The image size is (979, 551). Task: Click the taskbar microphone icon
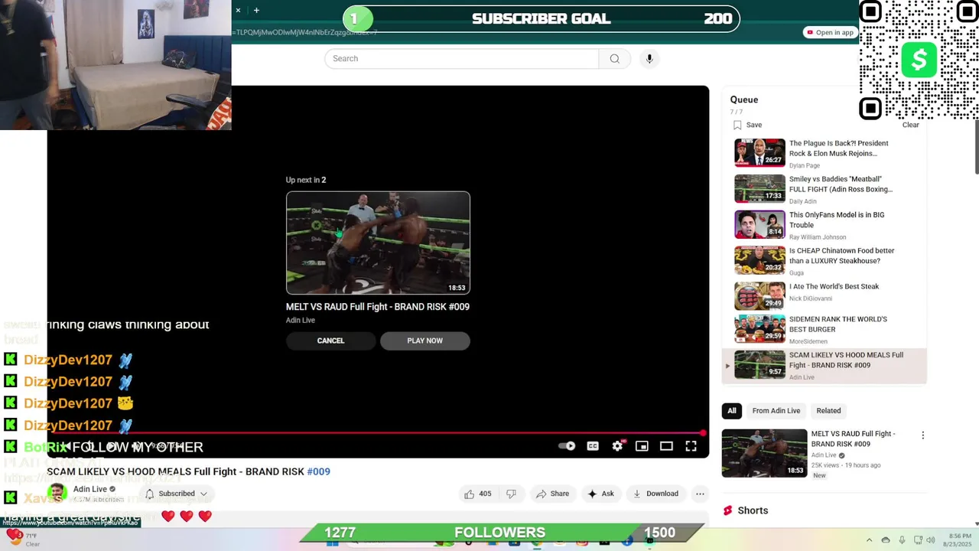[x=902, y=540]
